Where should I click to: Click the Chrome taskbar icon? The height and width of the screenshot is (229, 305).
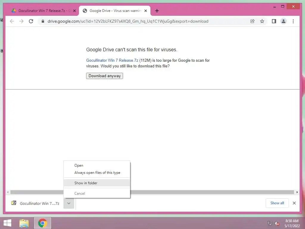click(x=43, y=223)
